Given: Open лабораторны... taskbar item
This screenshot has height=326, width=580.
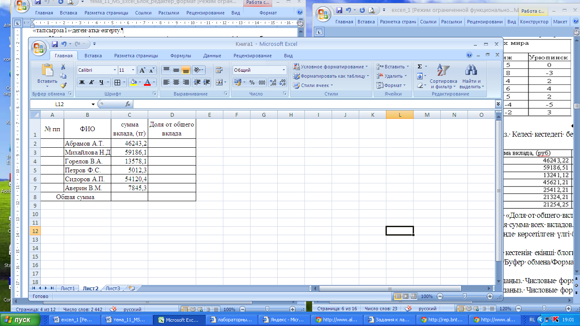Looking at the screenshot, I should [x=231, y=320].
